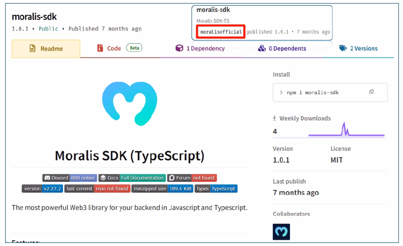Click the Weekly Downloads download icon
The image size is (403, 246).
[275, 118]
